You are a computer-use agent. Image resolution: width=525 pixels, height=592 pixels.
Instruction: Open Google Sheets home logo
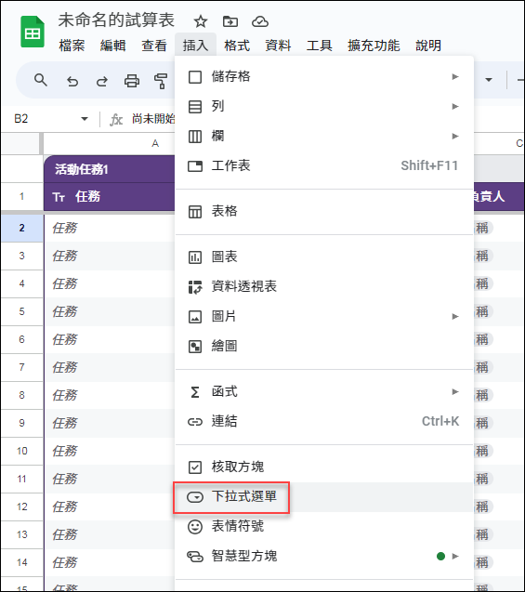tap(33, 33)
